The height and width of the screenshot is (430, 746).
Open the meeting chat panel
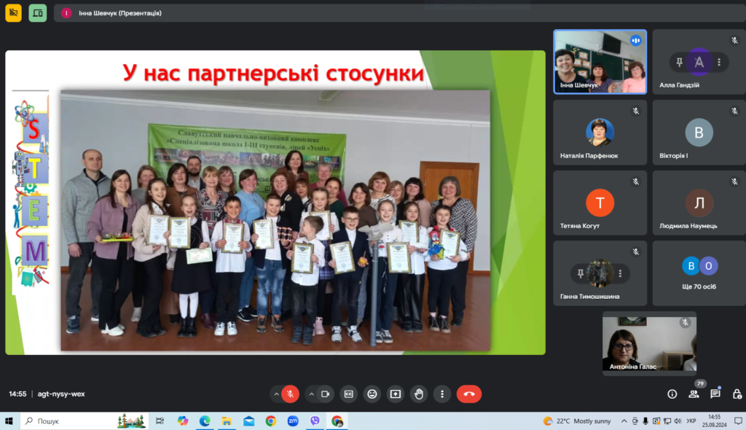pos(715,394)
